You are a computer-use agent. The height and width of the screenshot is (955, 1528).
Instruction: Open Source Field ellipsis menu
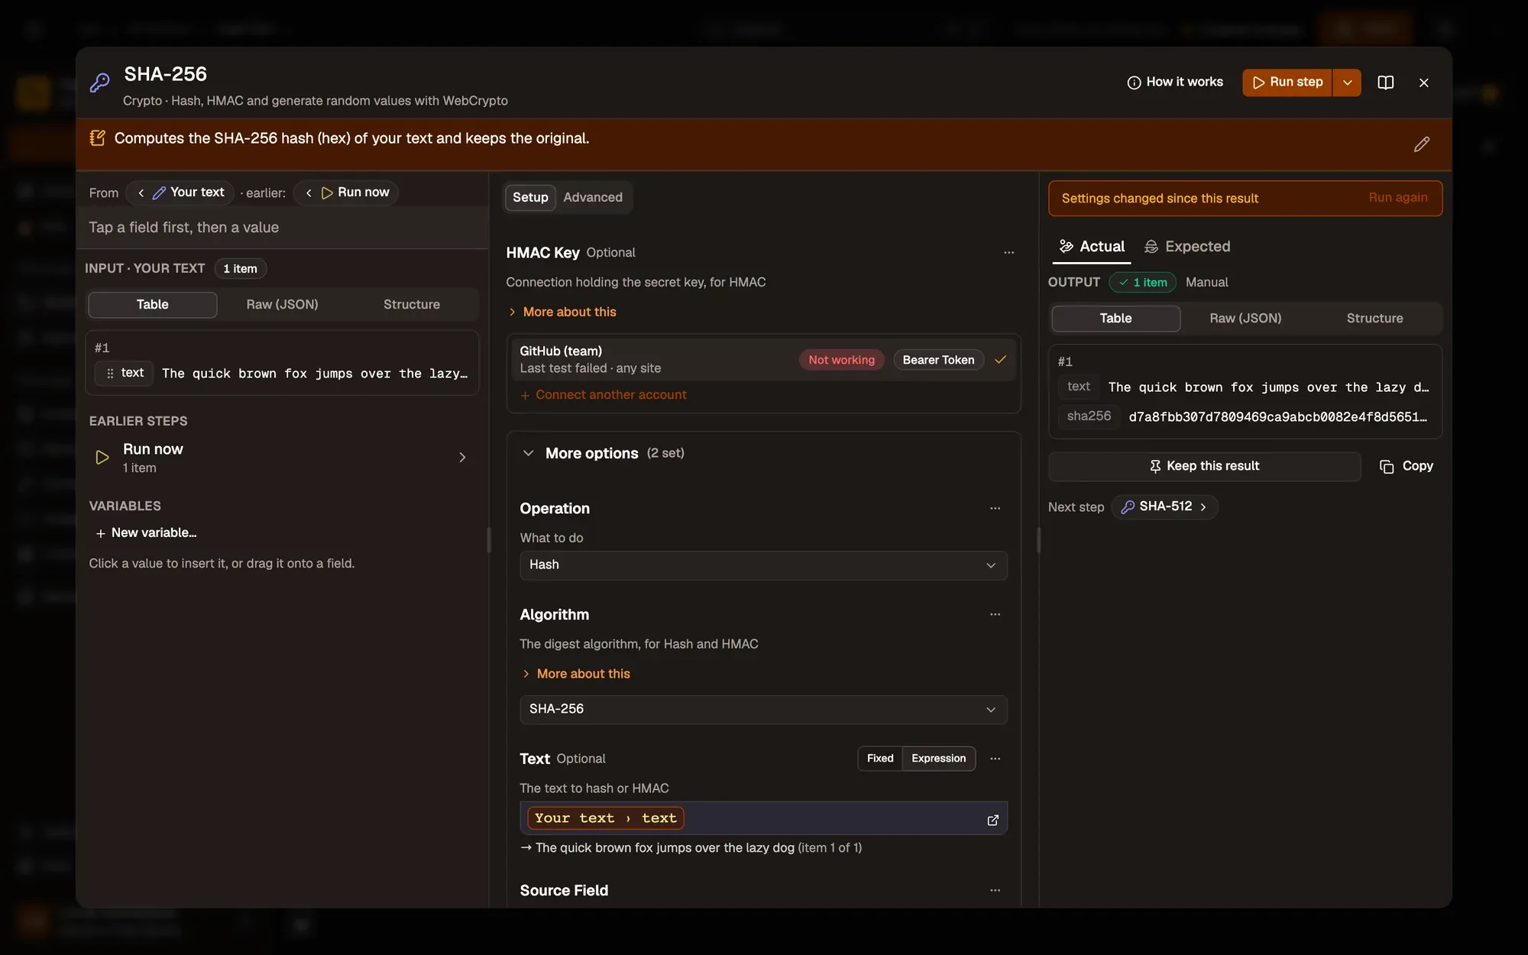coord(995,890)
